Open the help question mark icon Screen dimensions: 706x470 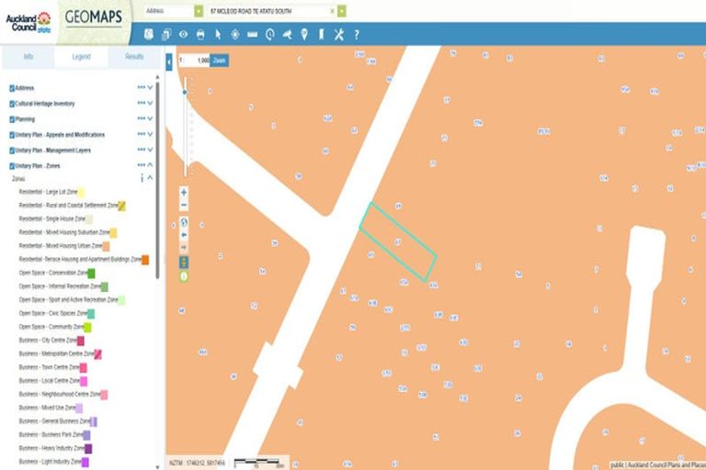[x=357, y=34]
